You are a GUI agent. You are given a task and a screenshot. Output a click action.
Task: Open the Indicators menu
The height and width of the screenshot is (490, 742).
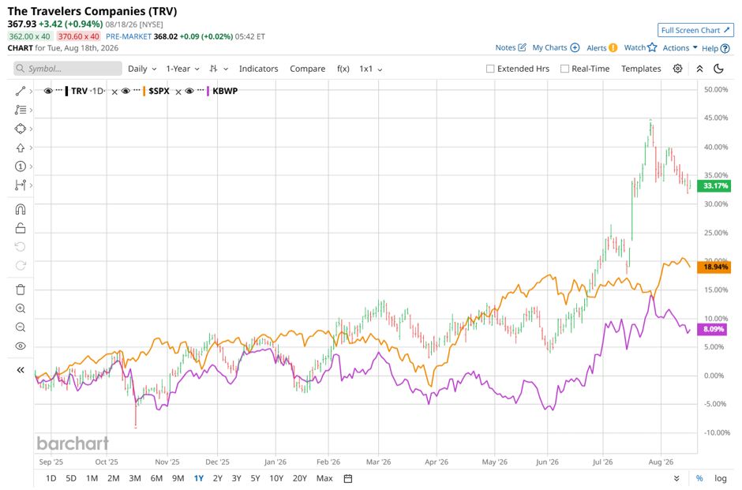(258, 69)
